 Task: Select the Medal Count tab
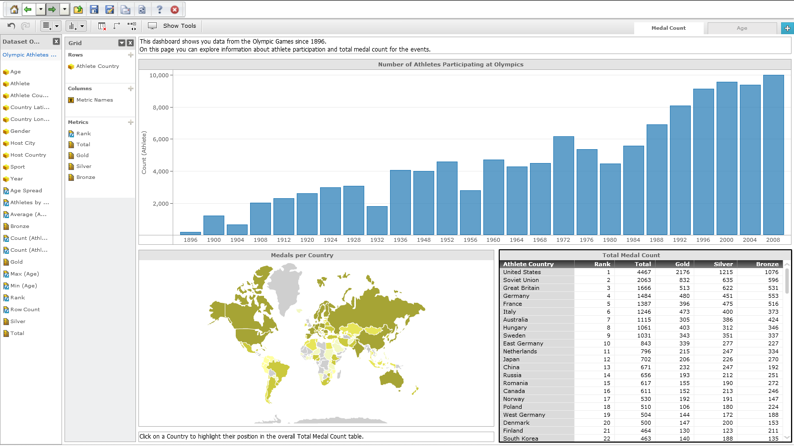click(668, 28)
